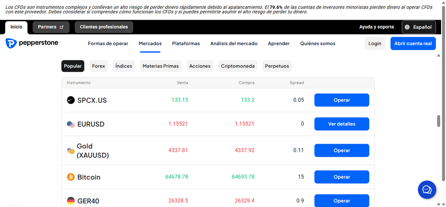Click the GER40 German flag icon
The height and width of the screenshot is (207, 446).
71,201
